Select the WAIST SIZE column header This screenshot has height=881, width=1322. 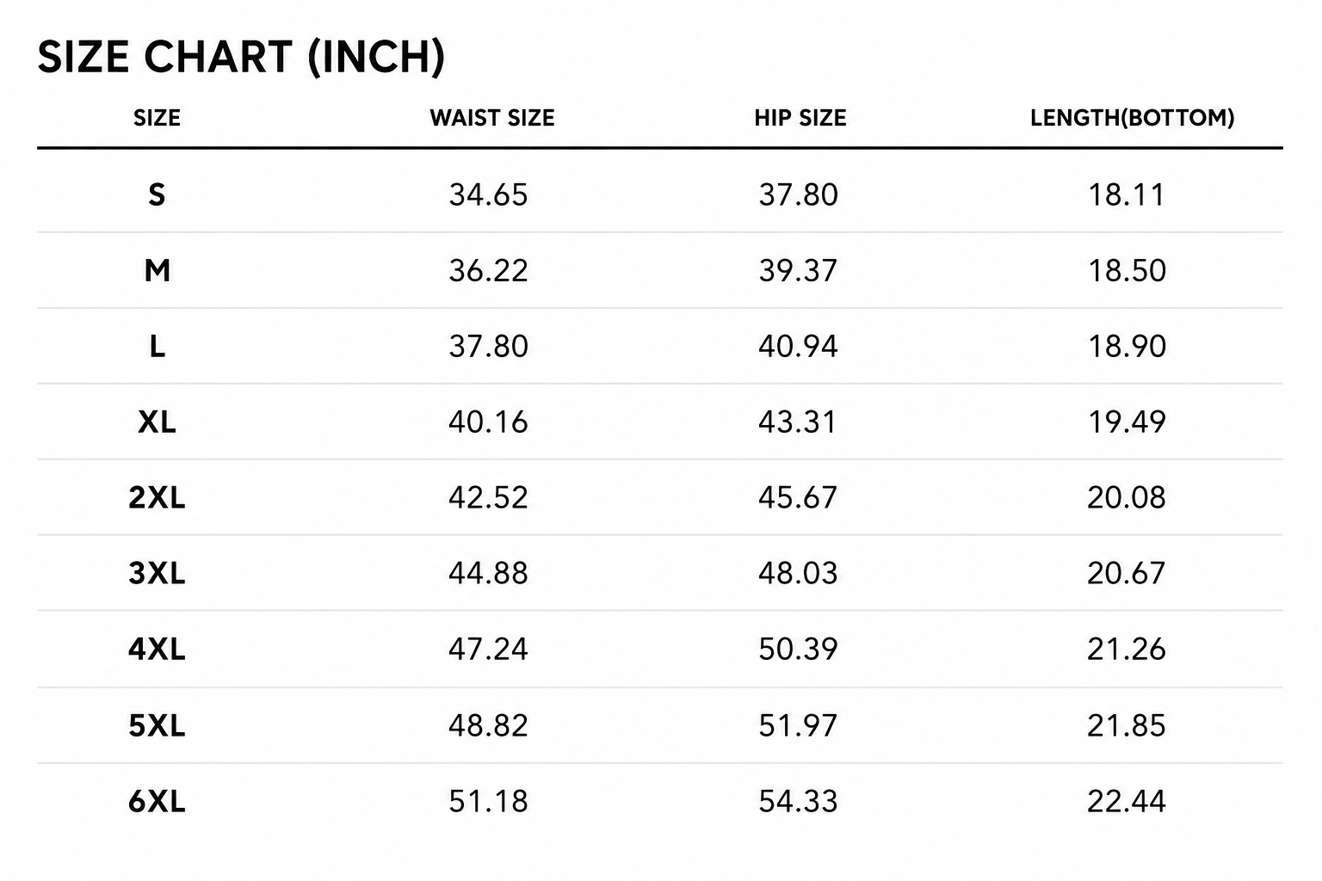492,118
